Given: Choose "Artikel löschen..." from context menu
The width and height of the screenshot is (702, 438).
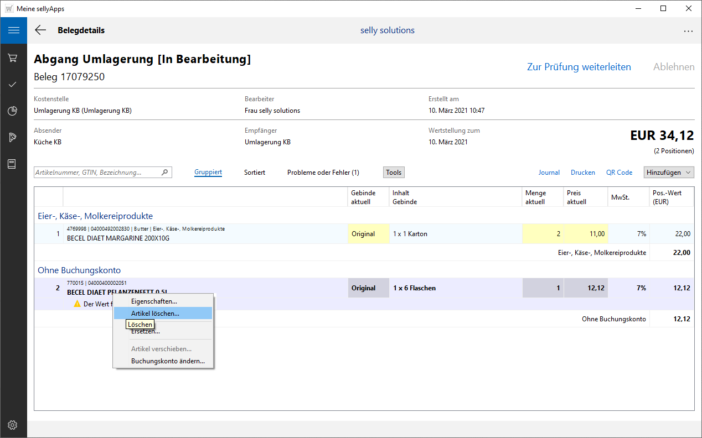Looking at the screenshot, I should click(155, 314).
